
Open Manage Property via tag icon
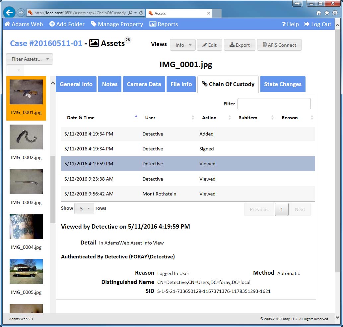point(94,24)
